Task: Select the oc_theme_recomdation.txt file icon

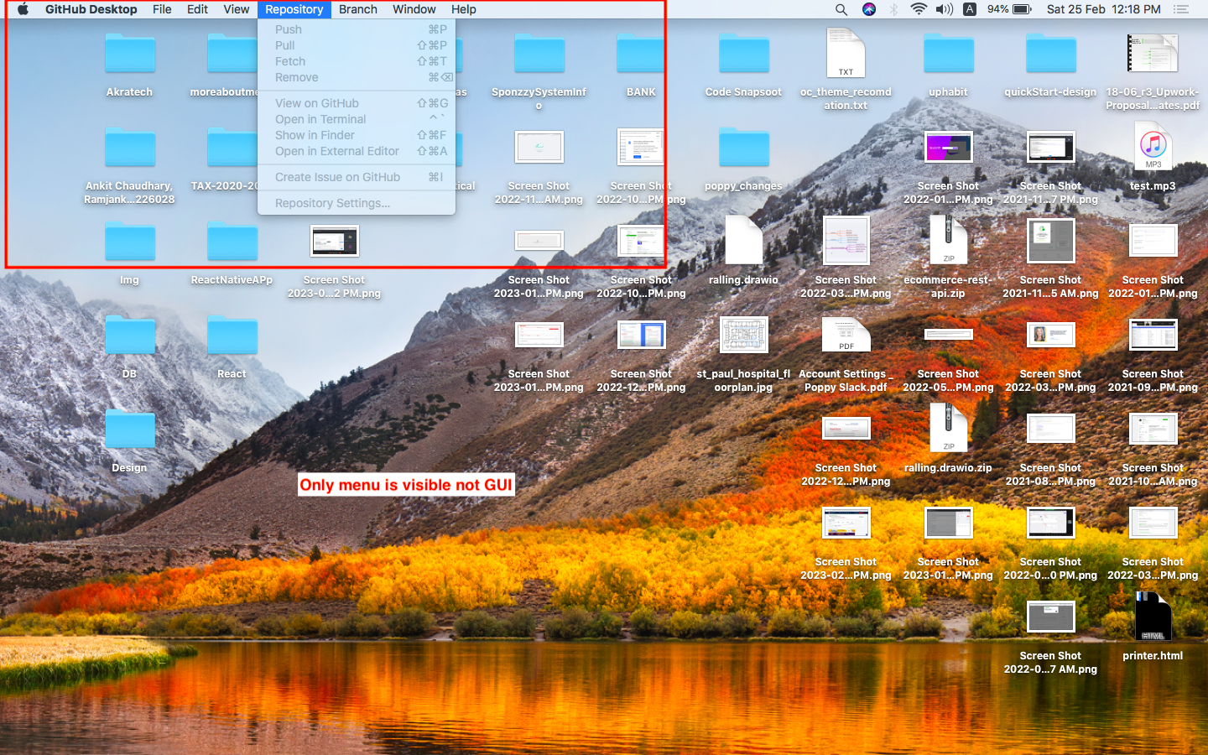Action: (x=846, y=53)
